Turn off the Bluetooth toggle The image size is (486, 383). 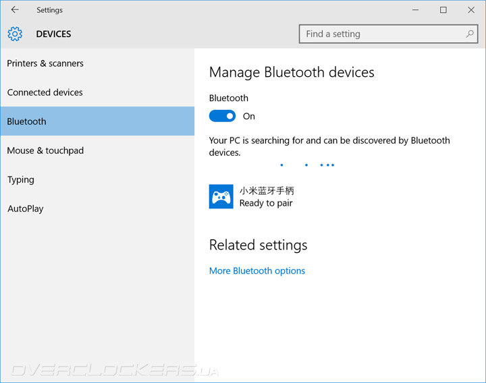tap(222, 116)
